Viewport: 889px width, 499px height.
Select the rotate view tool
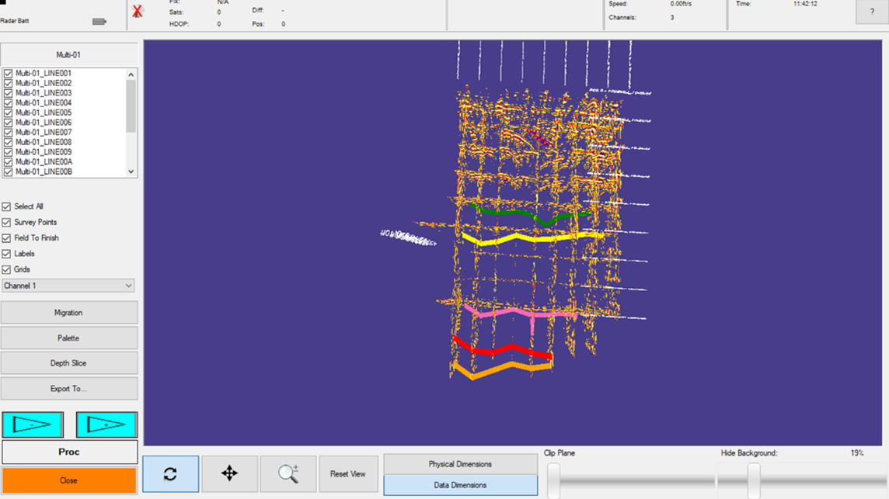click(x=170, y=473)
